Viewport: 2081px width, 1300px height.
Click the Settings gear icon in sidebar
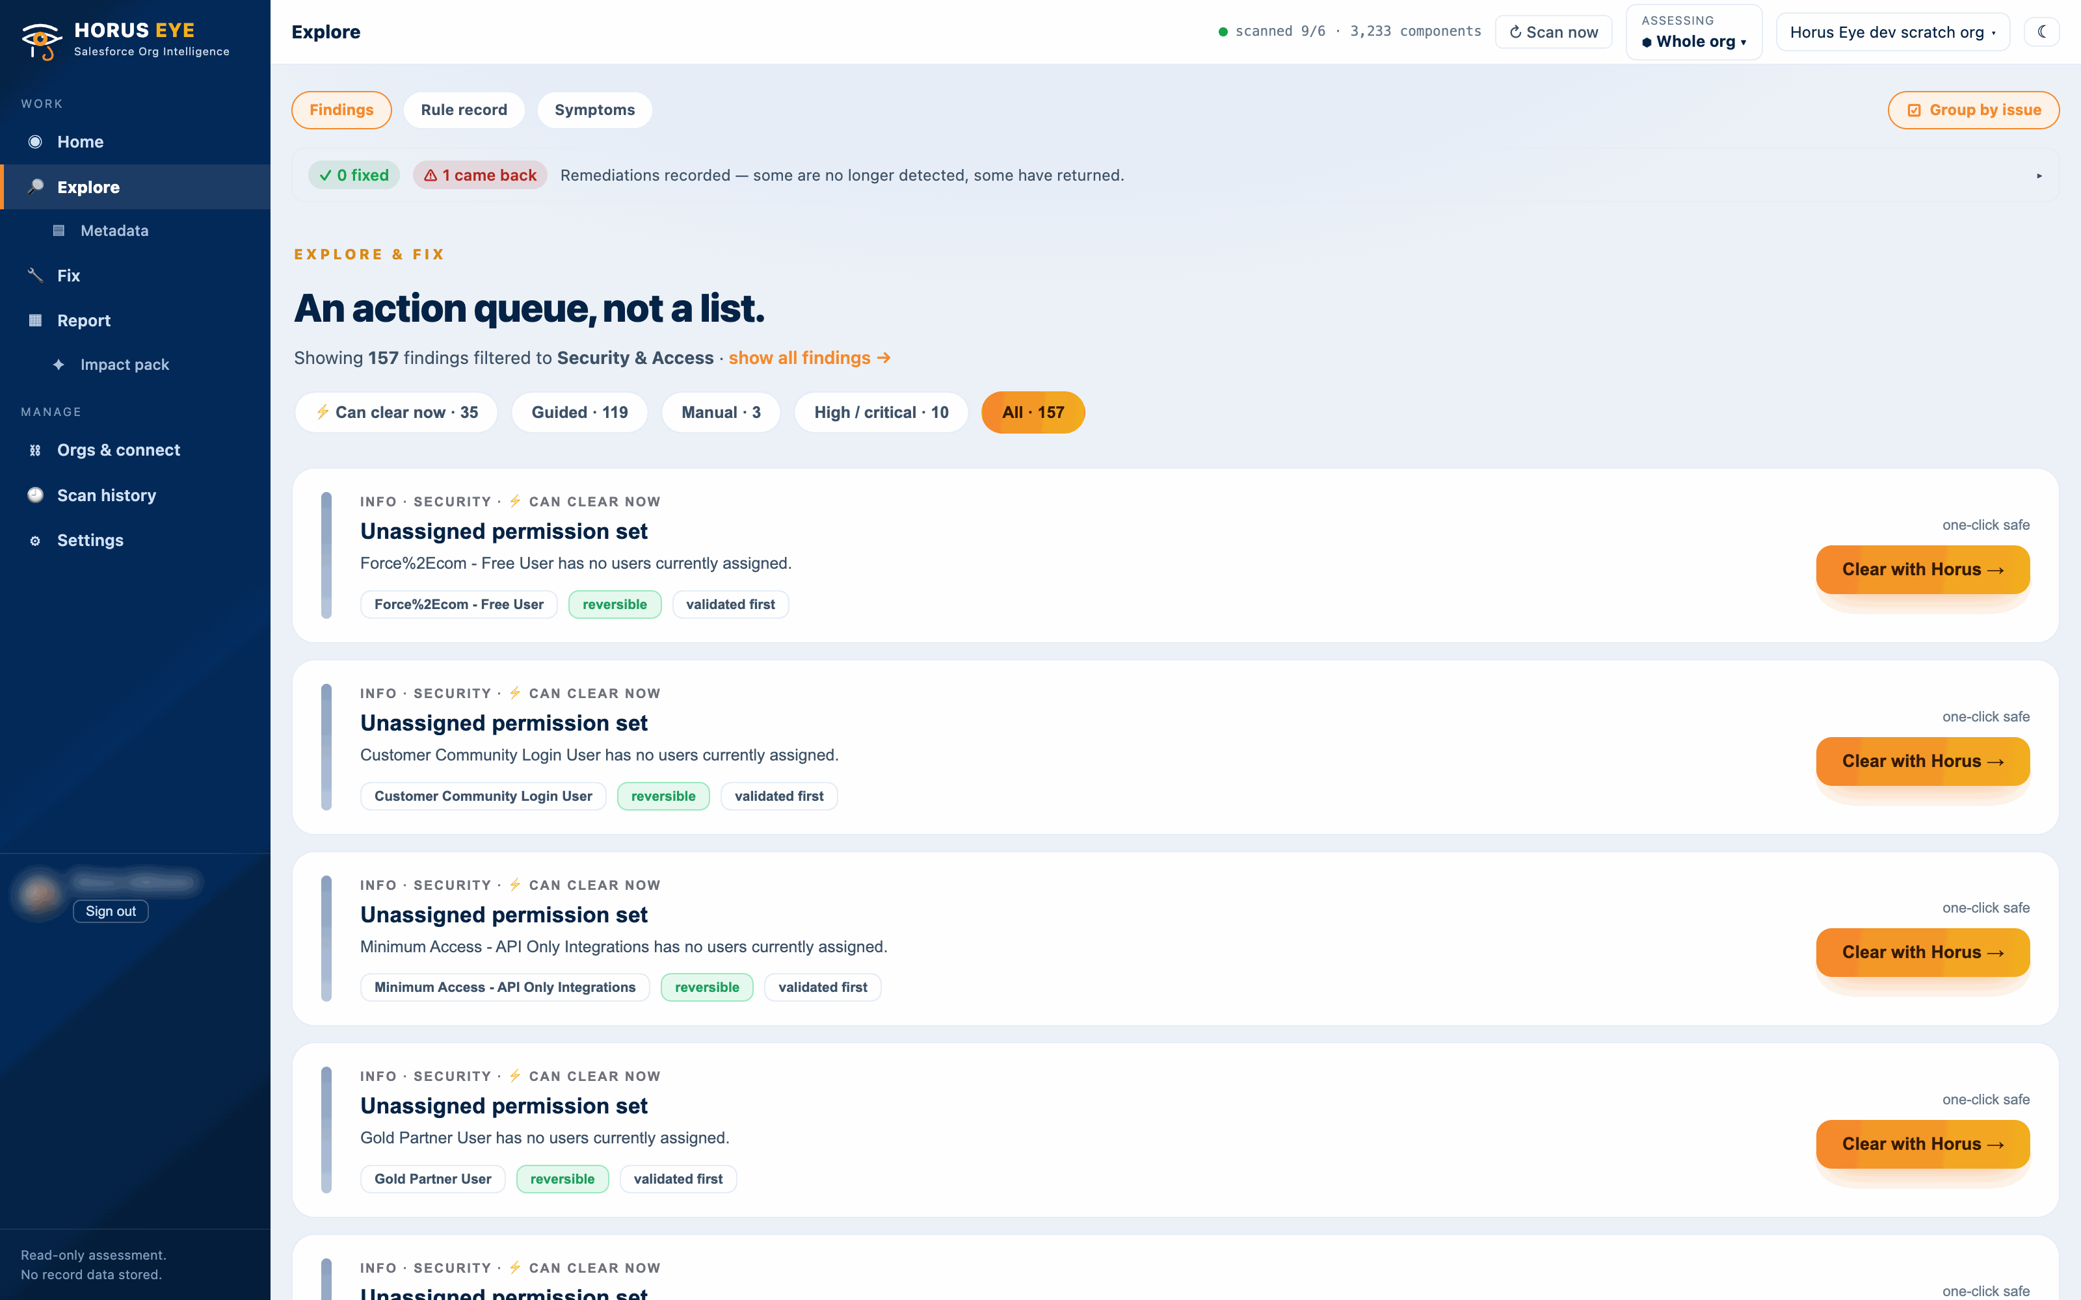point(35,541)
